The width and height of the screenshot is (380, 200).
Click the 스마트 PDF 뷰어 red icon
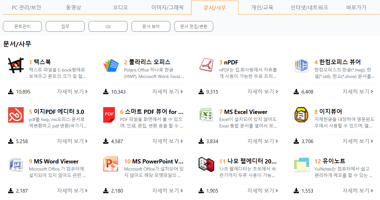pos(109,115)
